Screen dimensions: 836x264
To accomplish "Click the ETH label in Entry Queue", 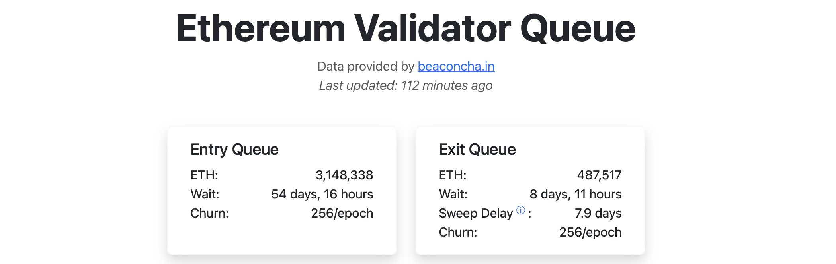I will click(x=204, y=175).
